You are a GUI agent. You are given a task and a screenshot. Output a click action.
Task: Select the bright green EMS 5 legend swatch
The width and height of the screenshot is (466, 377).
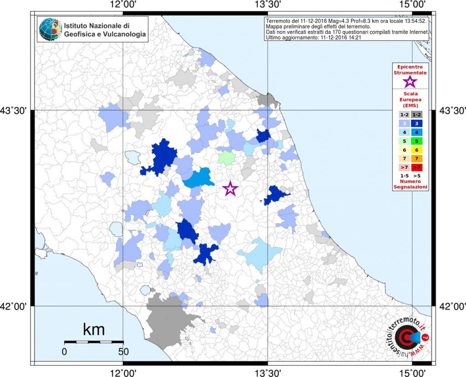[x=417, y=141]
